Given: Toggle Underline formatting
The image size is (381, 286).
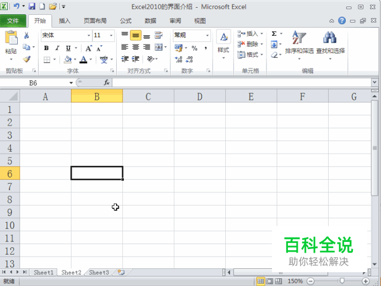Looking at the screenshot, I should coord(68,48).
